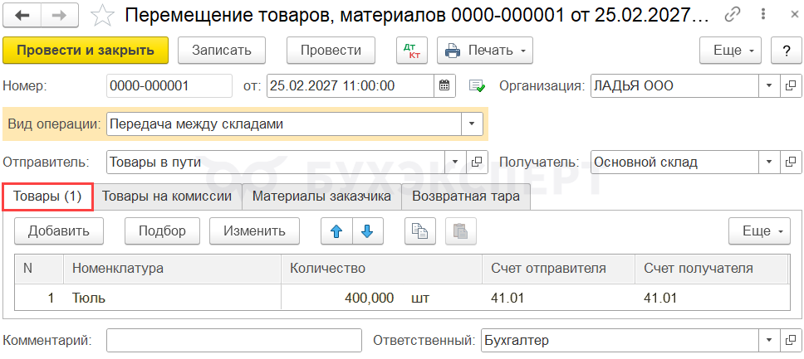Select sender account 41.01 cell

click(558, 298)
